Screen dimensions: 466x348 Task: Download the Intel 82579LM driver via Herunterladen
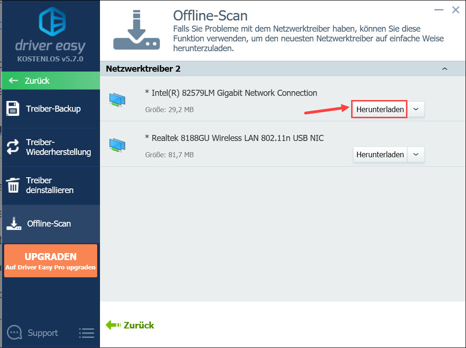(x=380, y=109)
